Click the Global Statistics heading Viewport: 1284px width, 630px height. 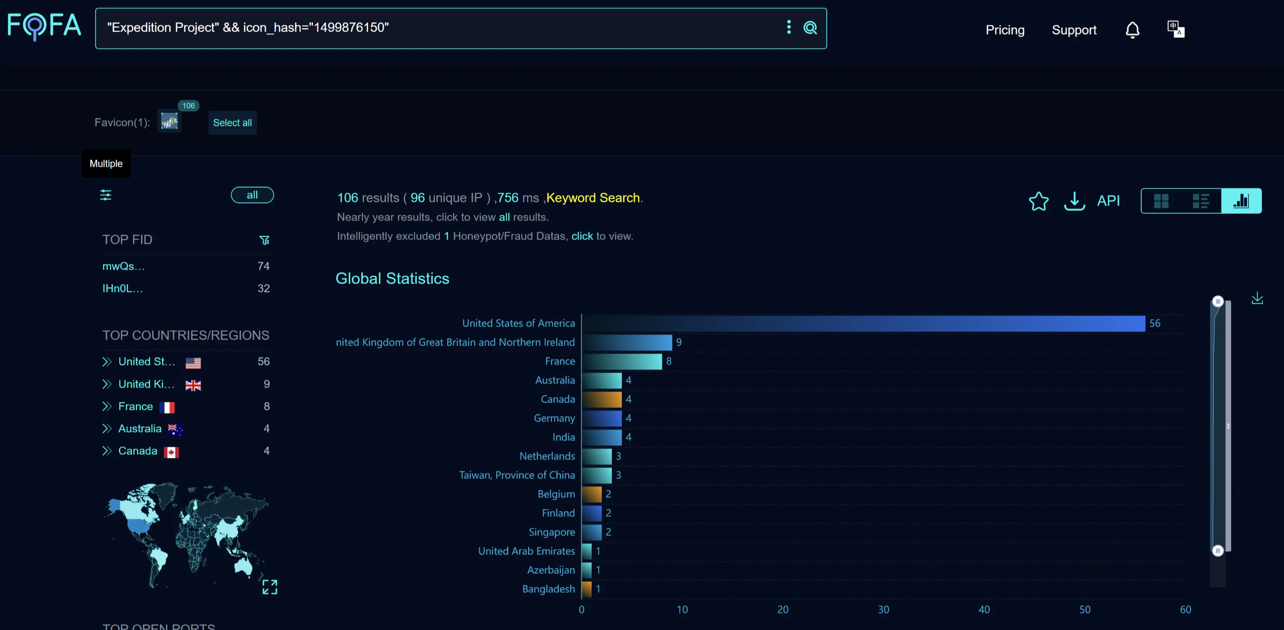point(392,279)
